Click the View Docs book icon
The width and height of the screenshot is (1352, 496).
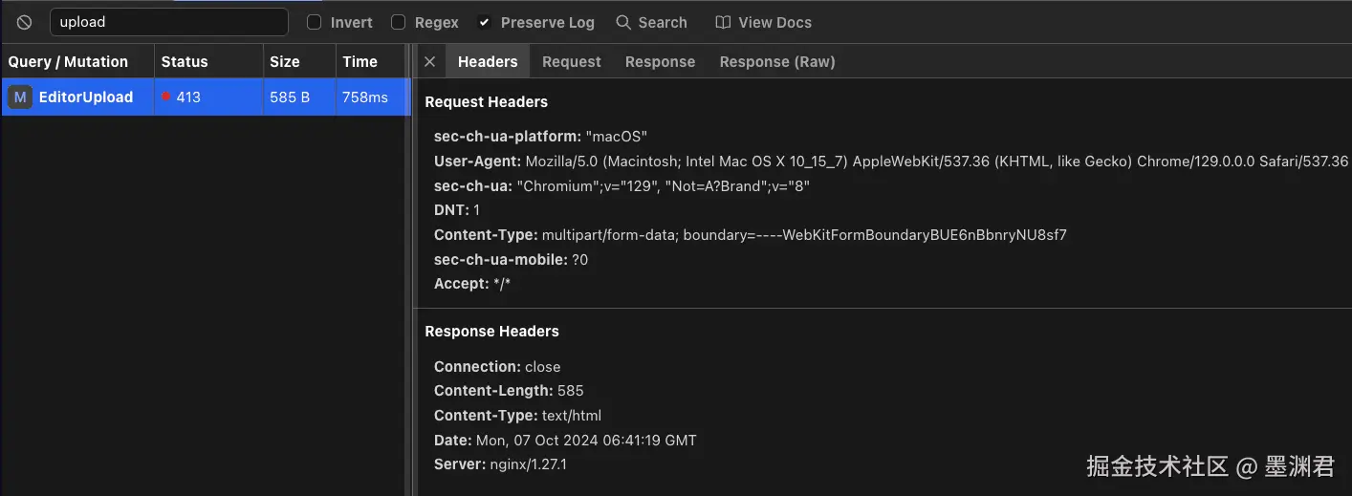coord(723,22)
